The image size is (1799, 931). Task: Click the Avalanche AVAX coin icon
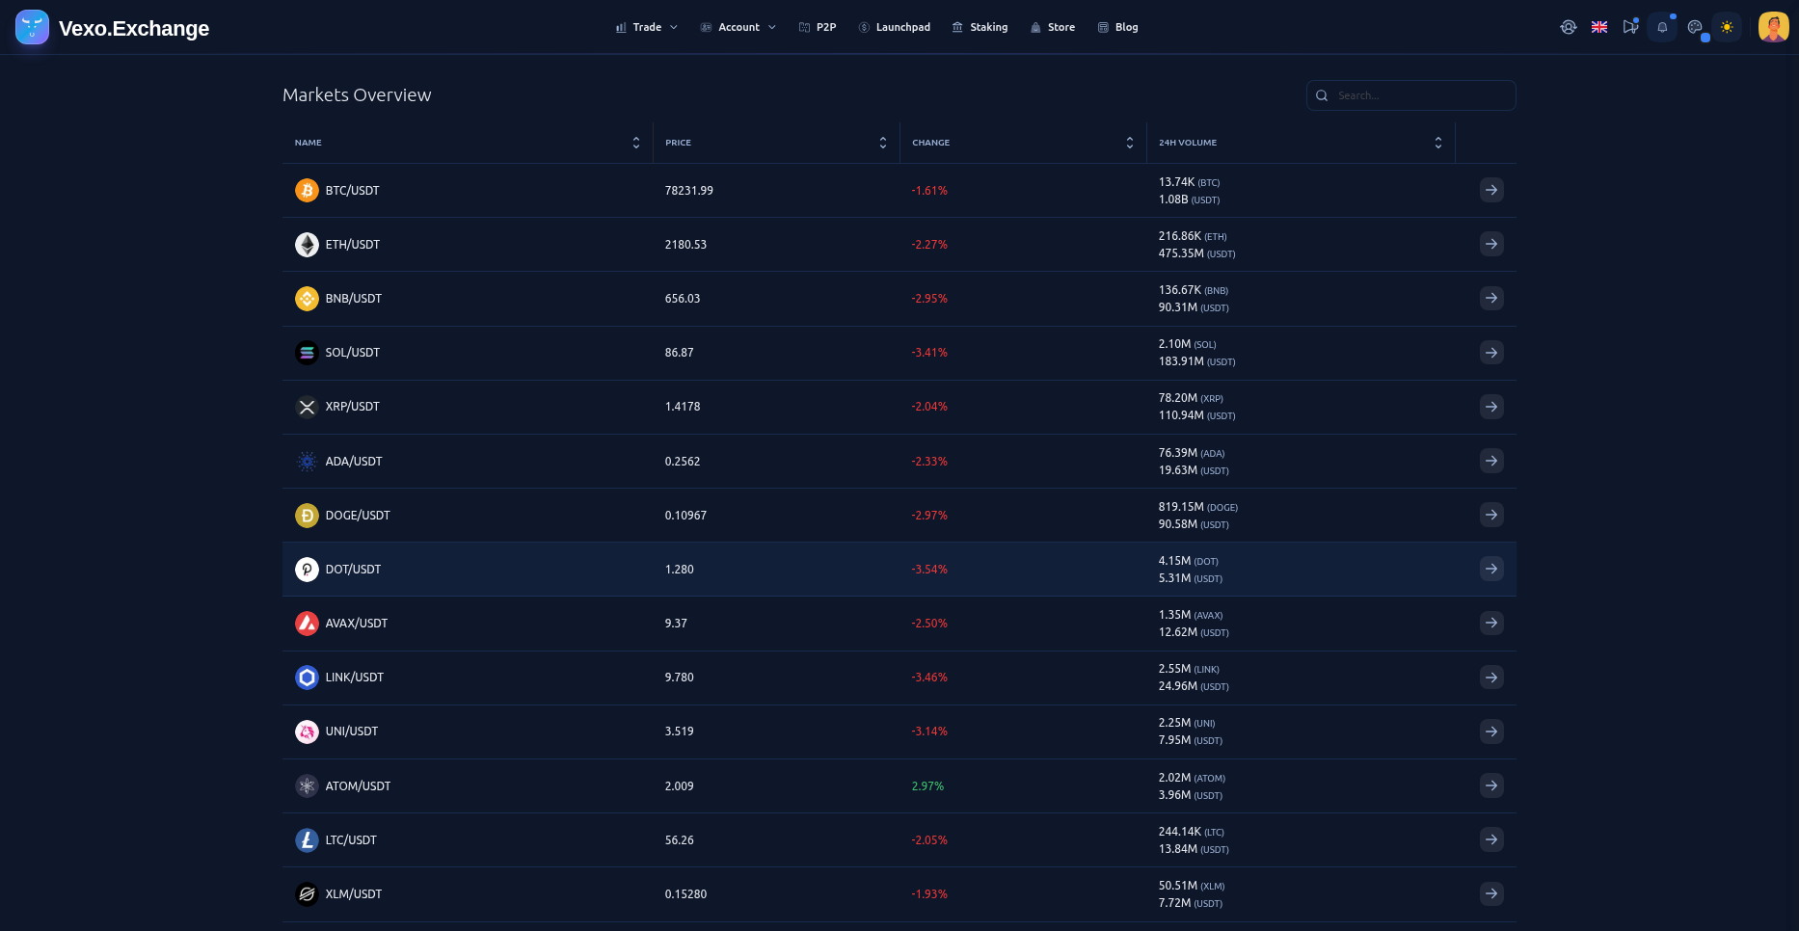tap(307, 624)
